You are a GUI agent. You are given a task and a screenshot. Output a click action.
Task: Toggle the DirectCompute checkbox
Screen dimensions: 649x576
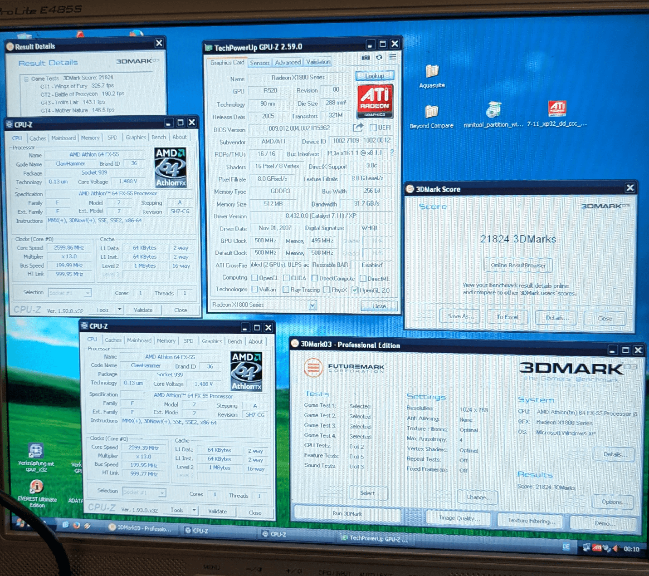pos(314,278)
